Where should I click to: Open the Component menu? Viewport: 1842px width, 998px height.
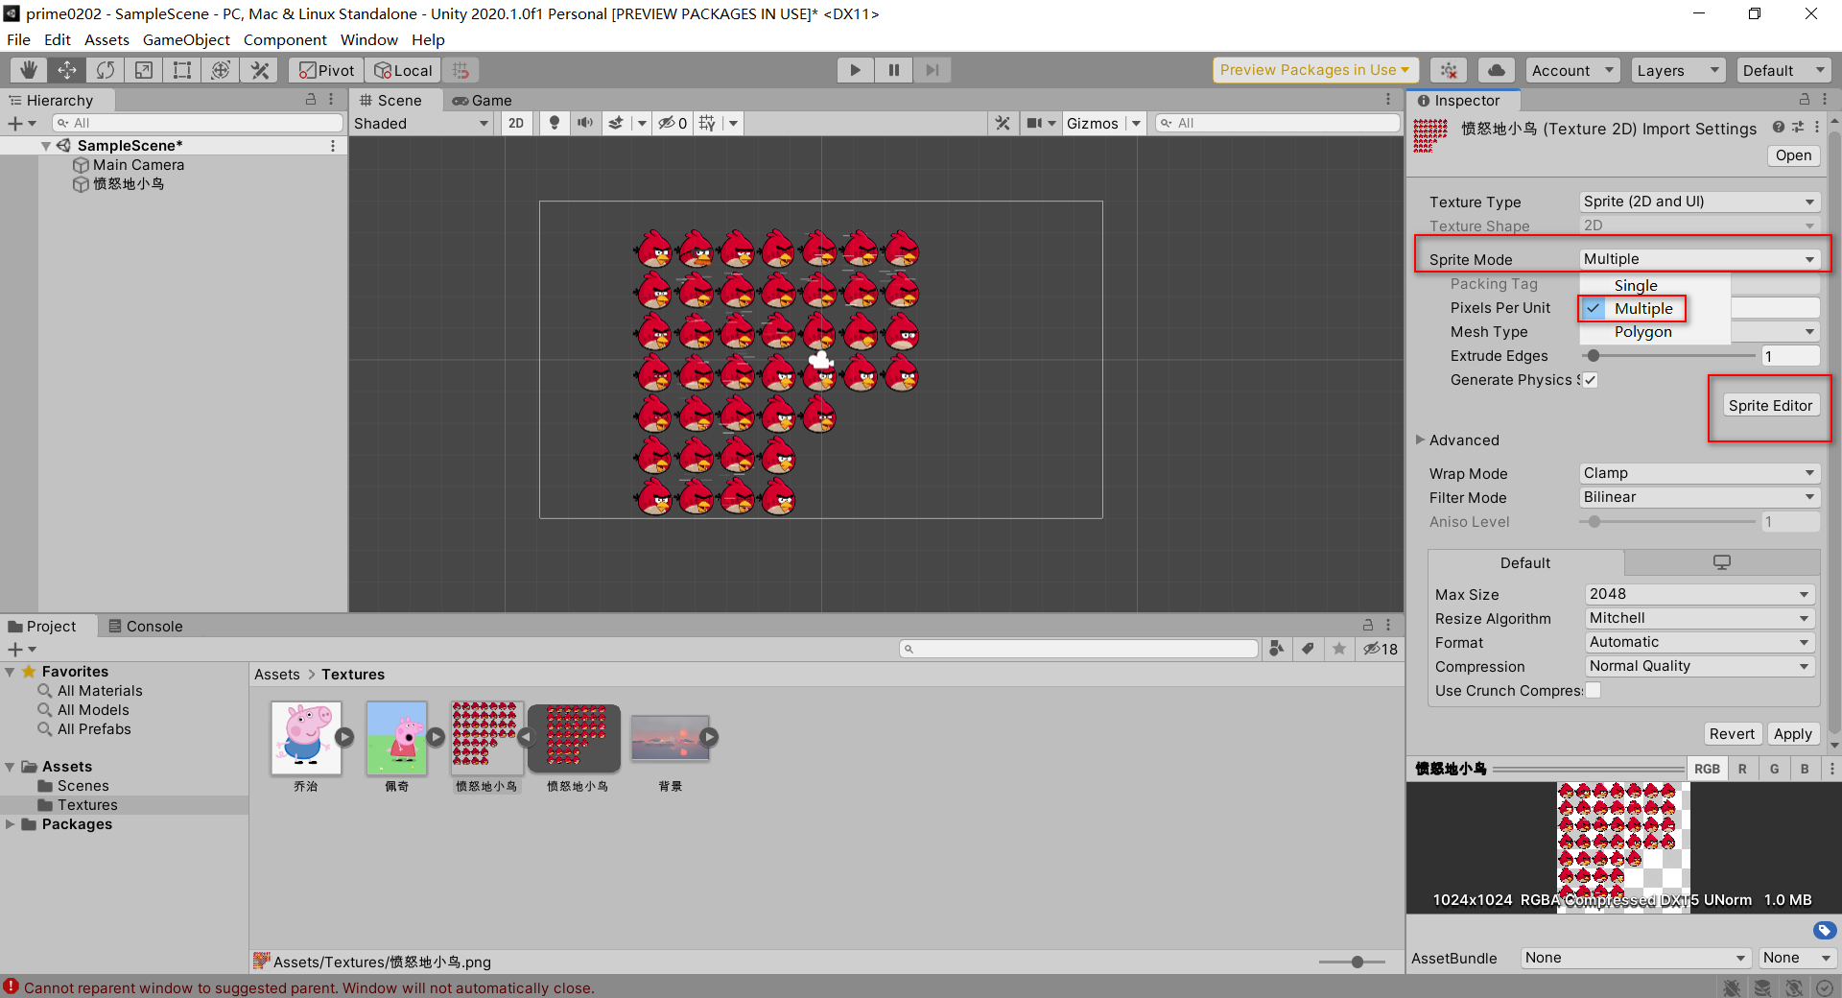click(x=285, y=39)
